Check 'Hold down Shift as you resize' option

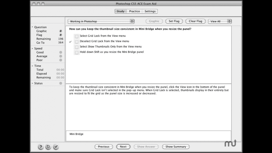click(77, 52)
